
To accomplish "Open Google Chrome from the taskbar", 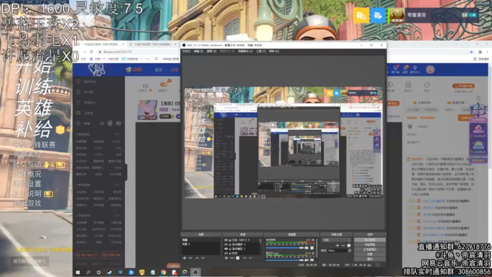I will (163, 272).
